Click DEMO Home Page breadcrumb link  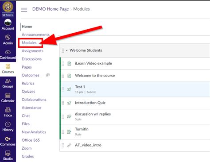[51, 9]
